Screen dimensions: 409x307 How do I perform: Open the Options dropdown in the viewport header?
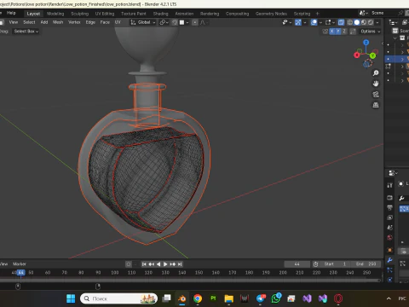pyautogui.click(x=371, y=32)
